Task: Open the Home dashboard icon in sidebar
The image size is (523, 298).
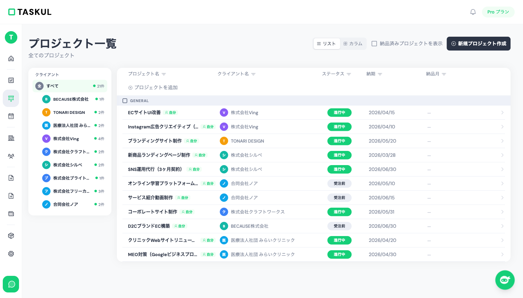Action: click(11, 58)
